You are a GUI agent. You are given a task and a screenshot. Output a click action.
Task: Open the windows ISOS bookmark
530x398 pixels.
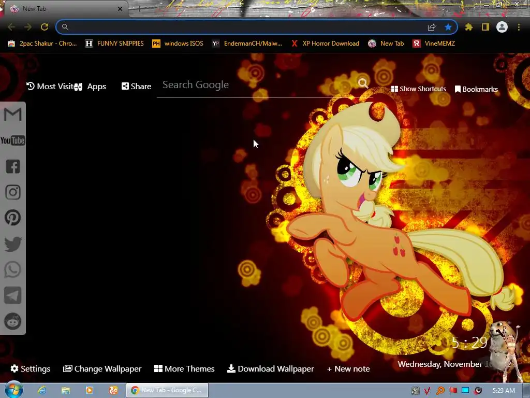[178, 44]
